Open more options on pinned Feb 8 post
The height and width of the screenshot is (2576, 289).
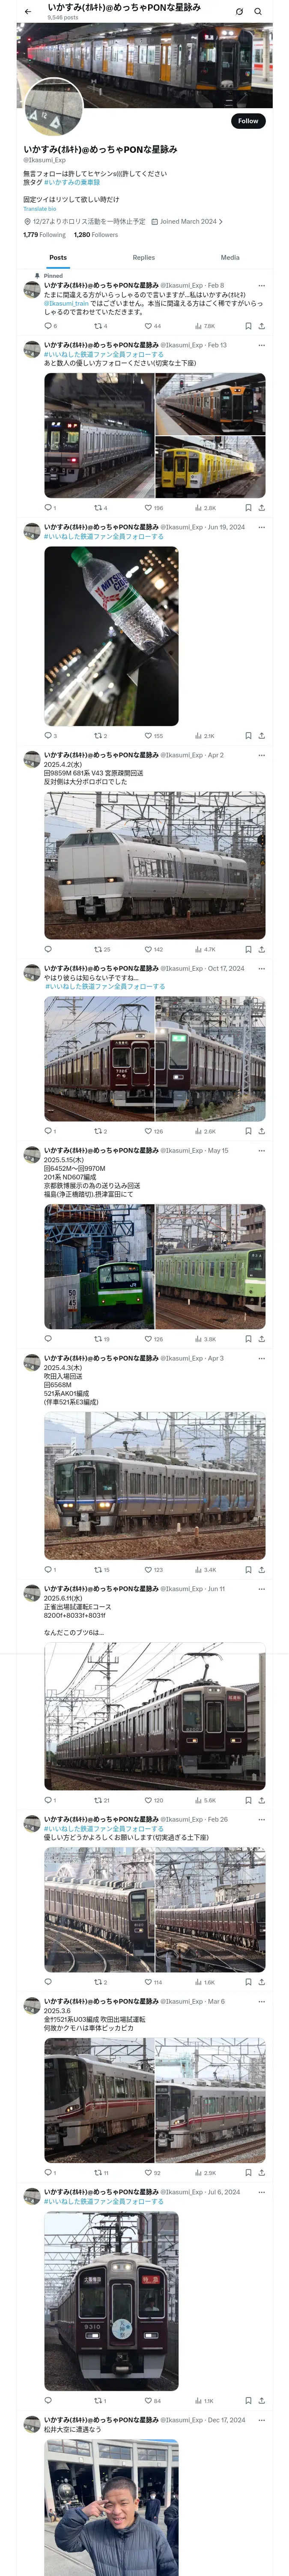pyautogui.click(x=261, y=285)
